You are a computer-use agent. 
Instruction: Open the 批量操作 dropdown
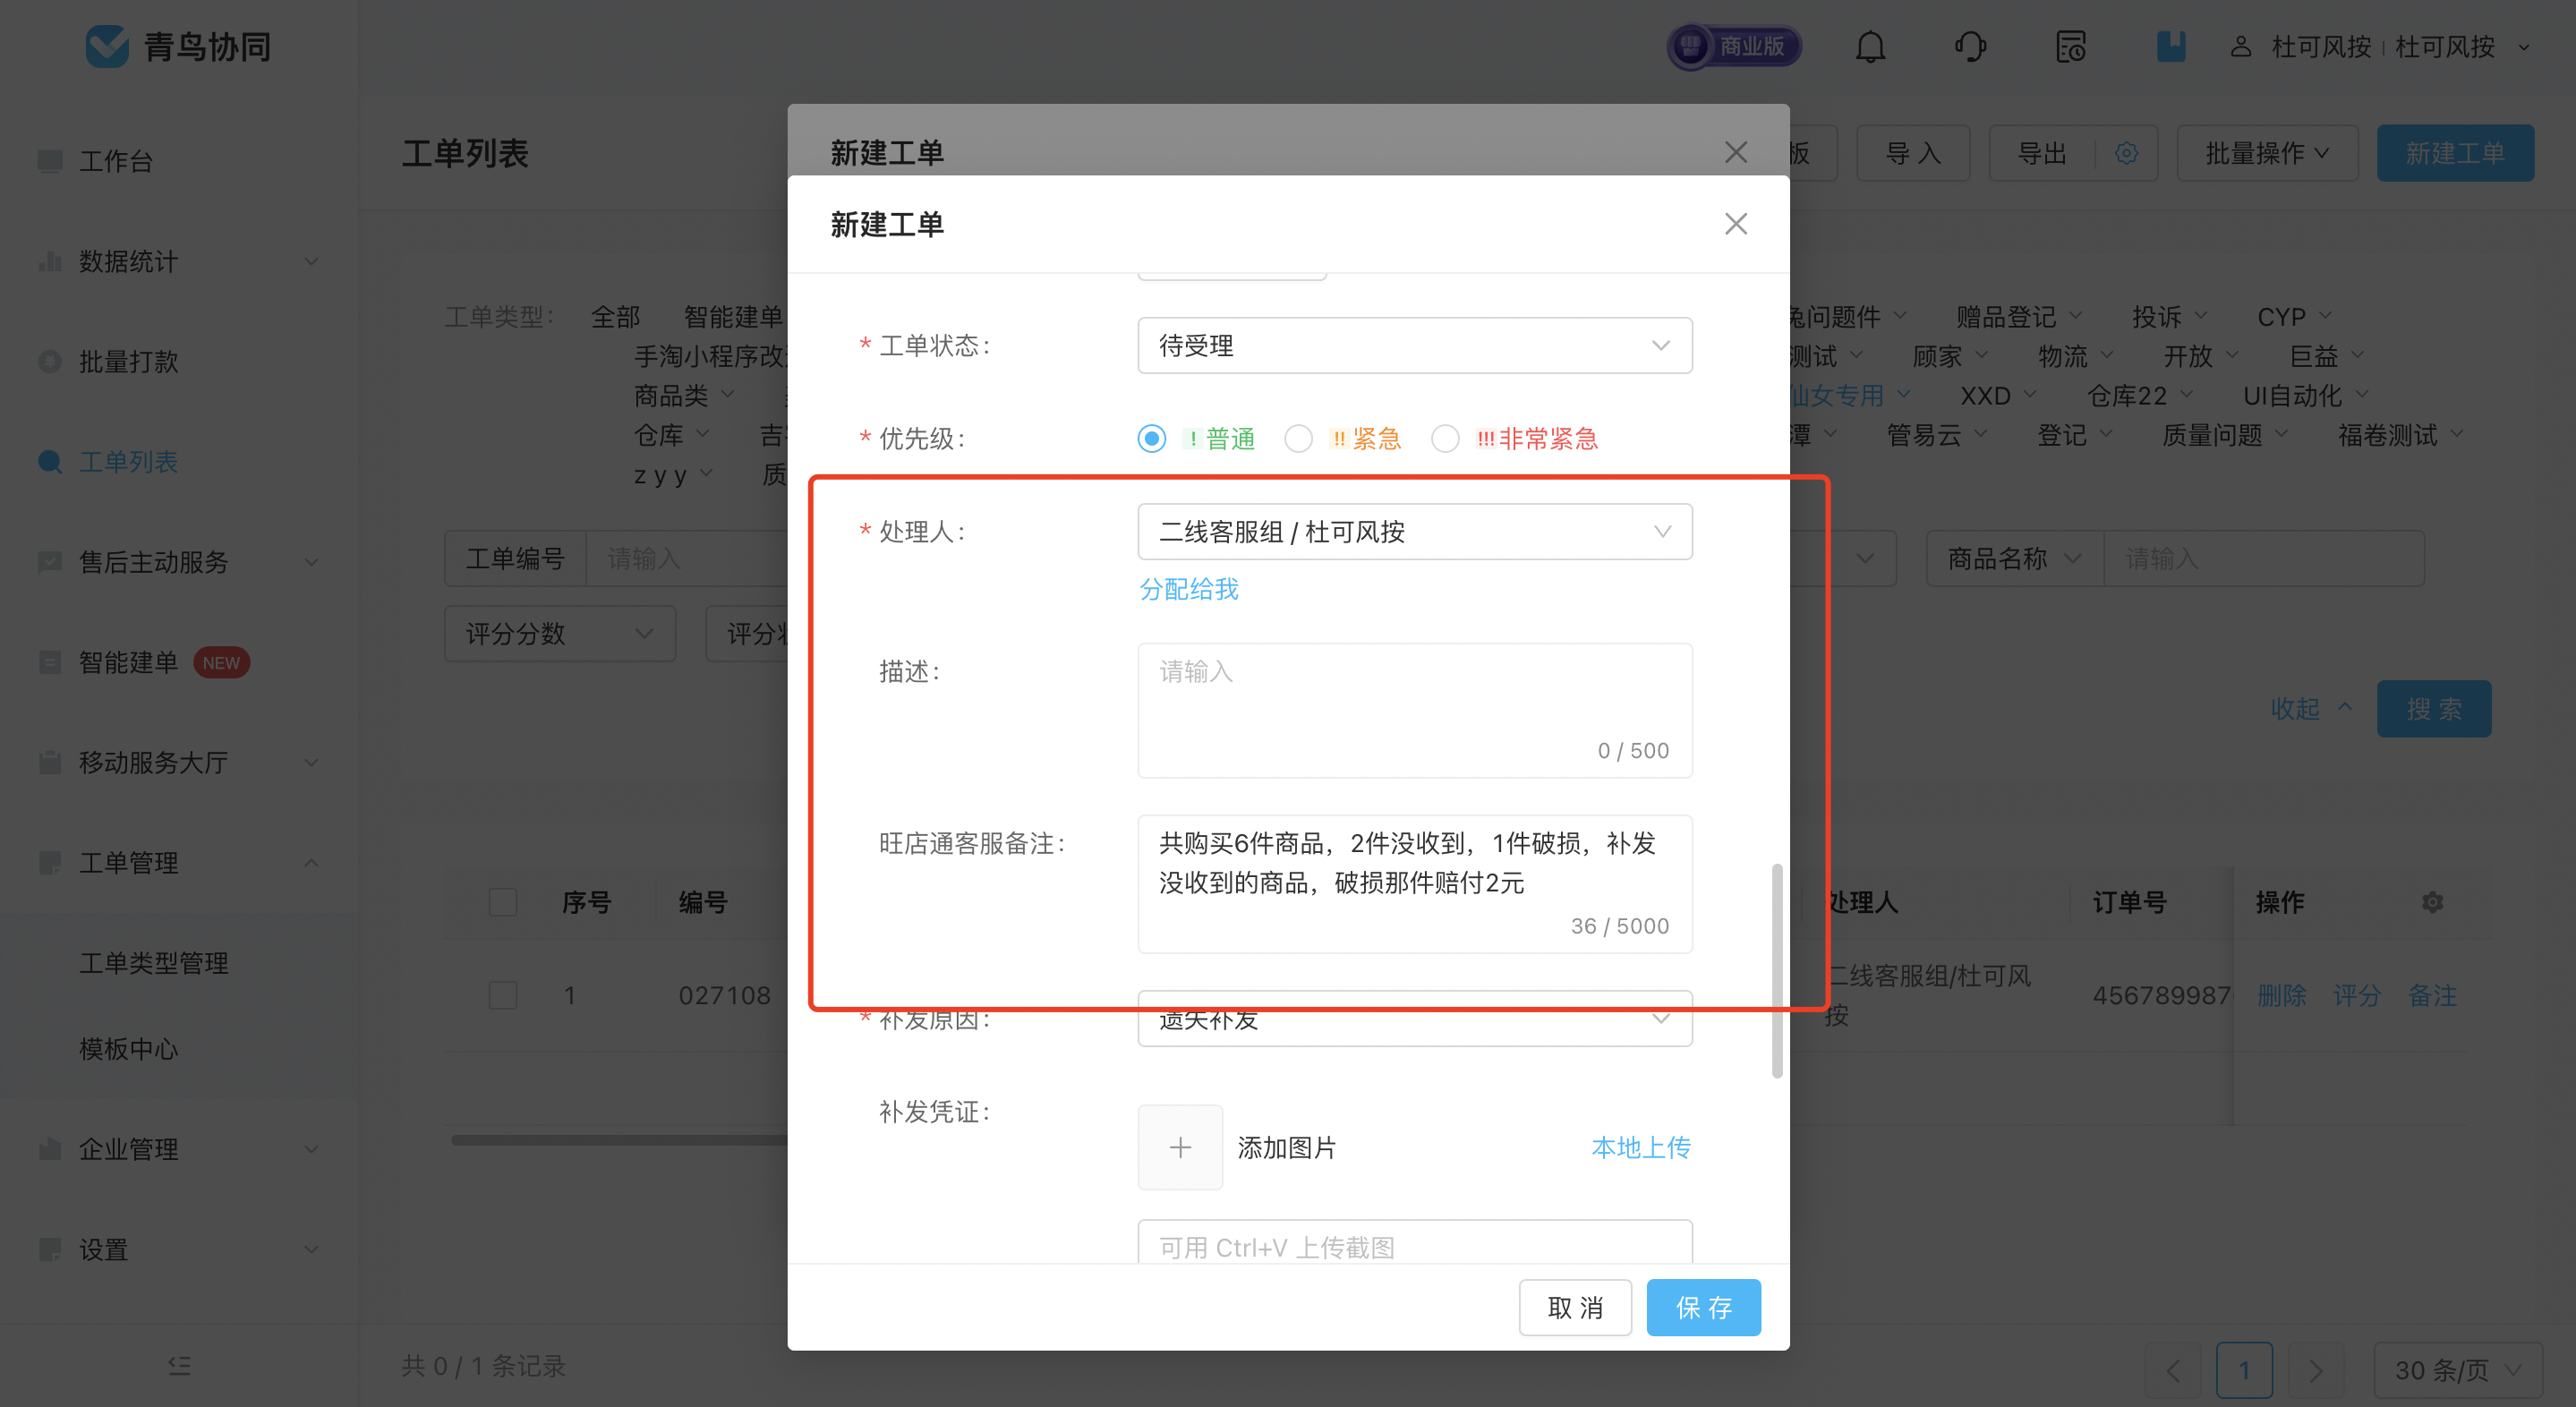click(x=2267, y=153)
